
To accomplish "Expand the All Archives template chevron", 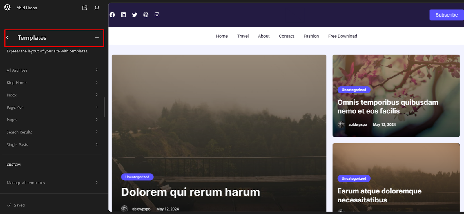I will 97,70.
